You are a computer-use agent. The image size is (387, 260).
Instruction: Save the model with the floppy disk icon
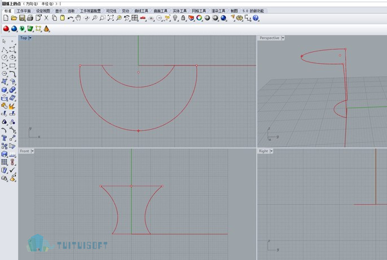click(22, 18)
